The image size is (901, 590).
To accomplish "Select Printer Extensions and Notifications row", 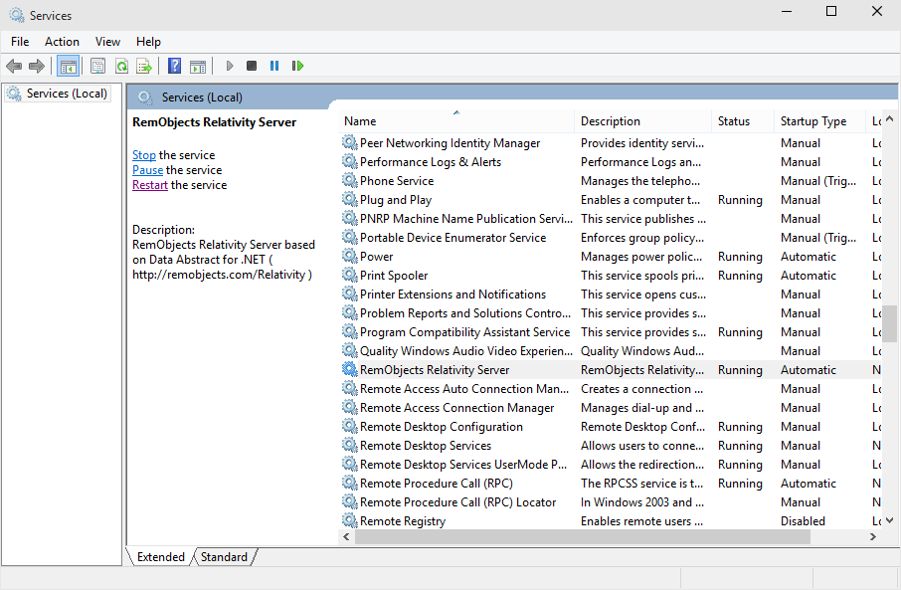I will coord(611,294).
